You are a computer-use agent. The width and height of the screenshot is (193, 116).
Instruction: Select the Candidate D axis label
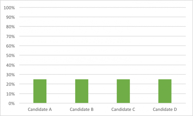click(165, 109)
